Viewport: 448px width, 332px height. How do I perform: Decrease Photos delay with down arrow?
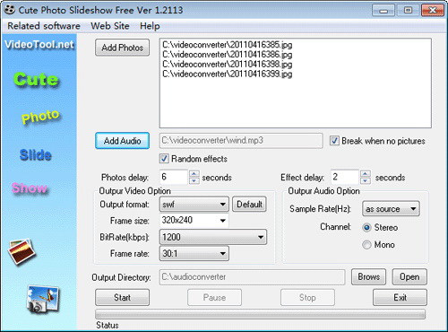(x=194, y=180)
